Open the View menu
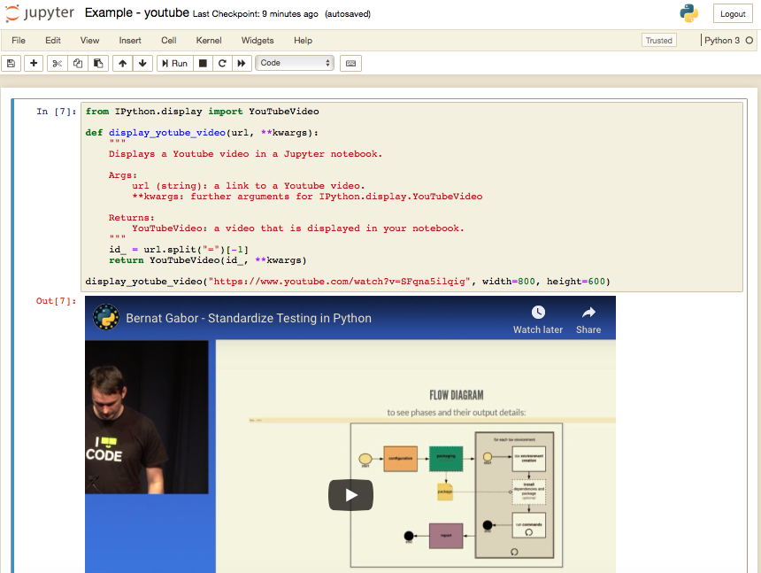The height and width of the screenshot is (573, 761). point(89,41)
